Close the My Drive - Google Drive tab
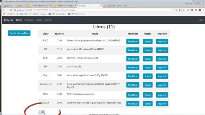Image resolution: width=205 pixels, height=115 pixels. pyautogui.click(x=26, y=6)
